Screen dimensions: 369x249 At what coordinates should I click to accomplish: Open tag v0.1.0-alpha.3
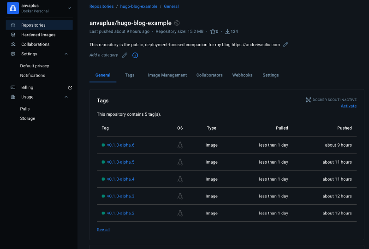121,196
